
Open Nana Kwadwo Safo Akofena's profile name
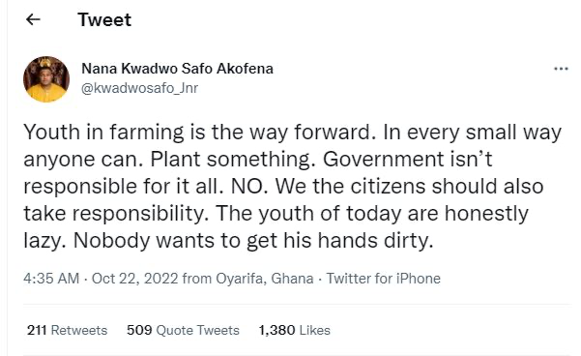pyautogui.click(x=177, y=69)
